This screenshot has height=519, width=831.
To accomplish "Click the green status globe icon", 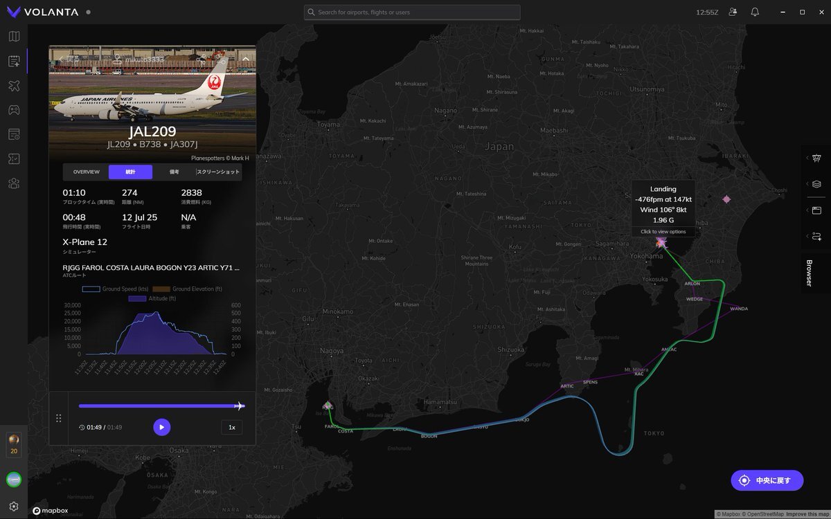I will 14,479.
